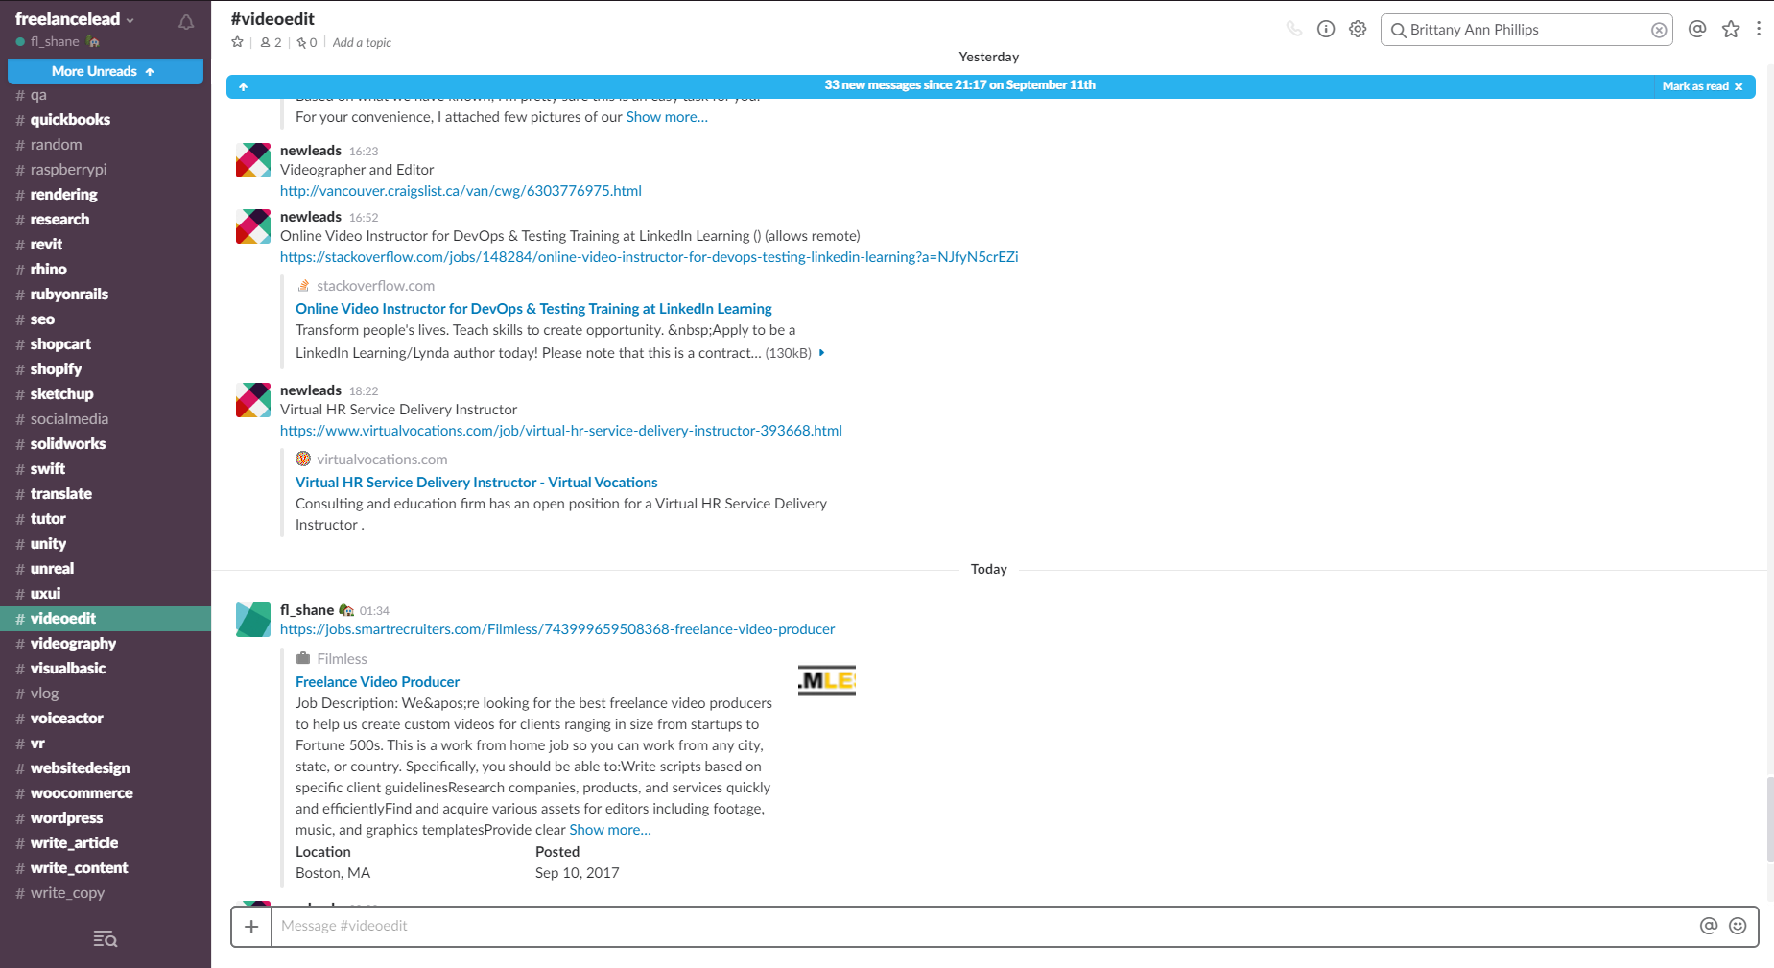View pinned items count icon
1774x968 pixels.
307,42
